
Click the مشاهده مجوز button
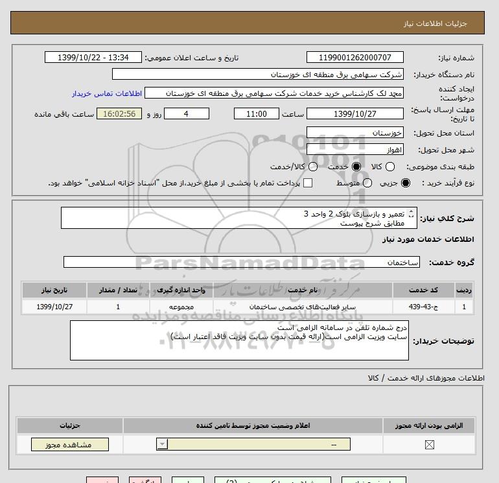tap(70, 445)
